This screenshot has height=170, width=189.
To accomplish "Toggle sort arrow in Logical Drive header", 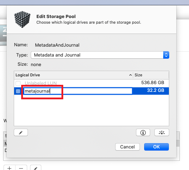I will (130, 75).
